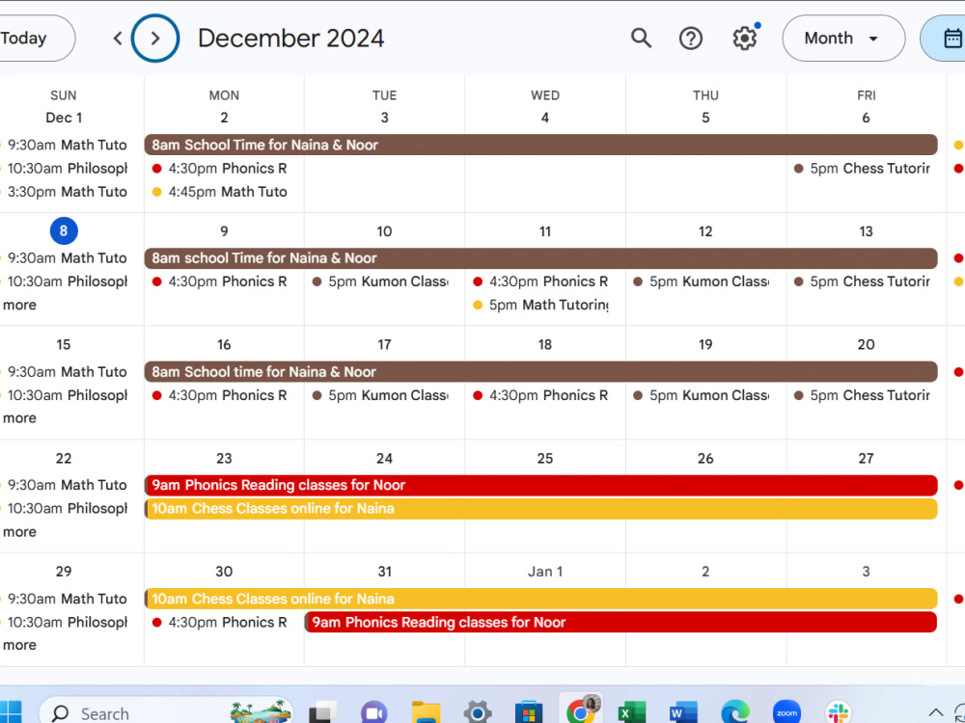965x723 pixels.
Task: Open 5pm Kumon Class event on December 10
Action: pos(380,281)
